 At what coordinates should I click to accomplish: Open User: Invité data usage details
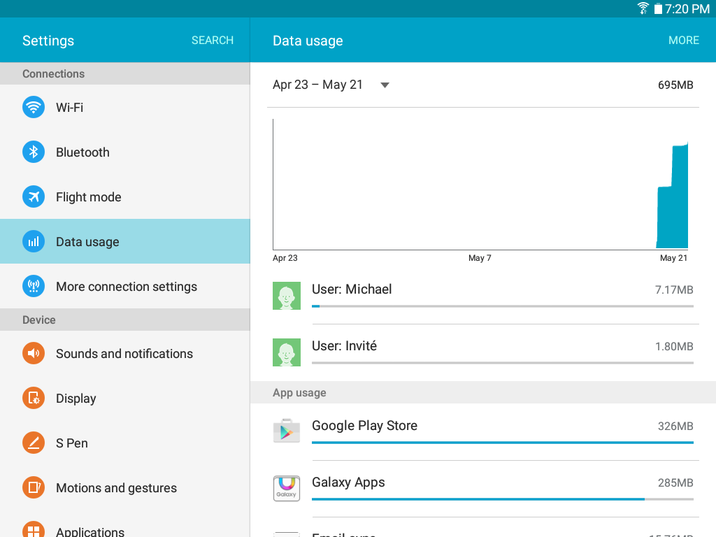[x=483, y=352]
